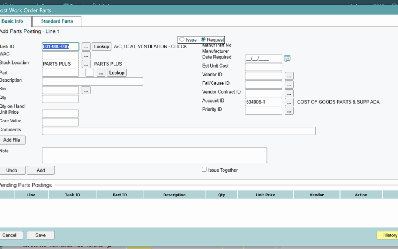The image size is (398, 249).
Task: Click the Add File button
Action: (x=12, y=140)
